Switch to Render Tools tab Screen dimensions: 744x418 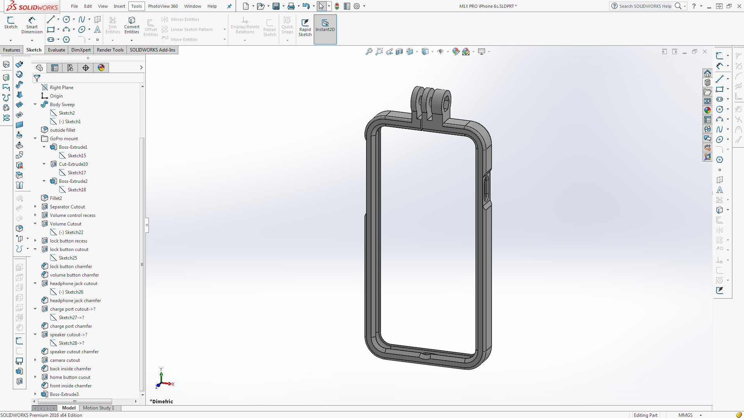pos(110,50)
